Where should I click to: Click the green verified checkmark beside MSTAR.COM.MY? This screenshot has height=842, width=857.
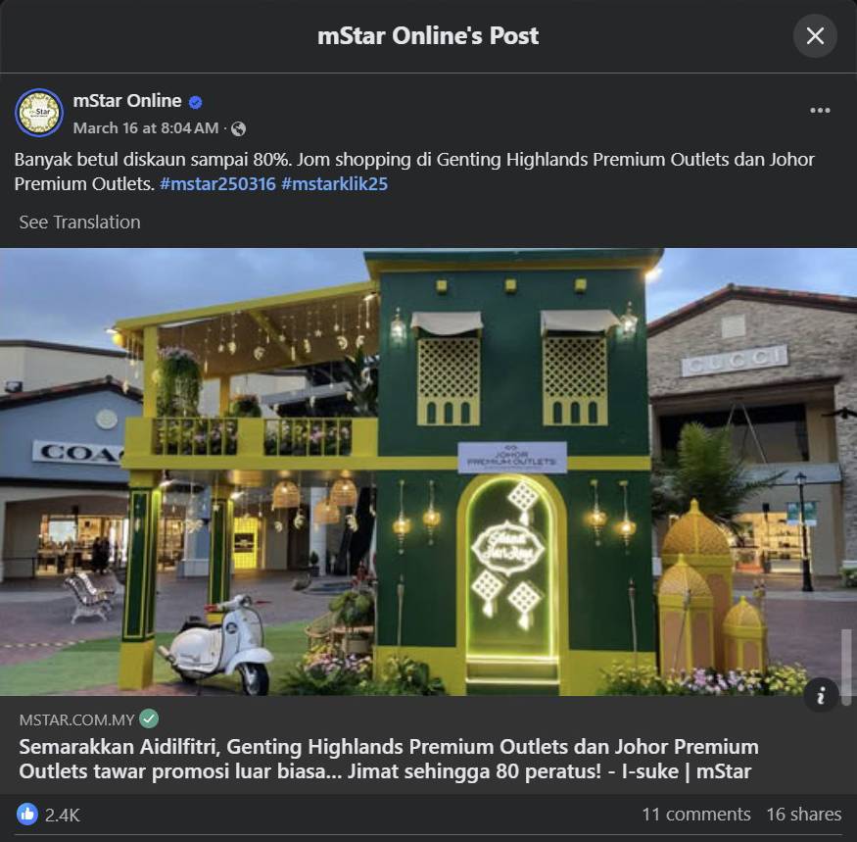(x=149, y=718)
